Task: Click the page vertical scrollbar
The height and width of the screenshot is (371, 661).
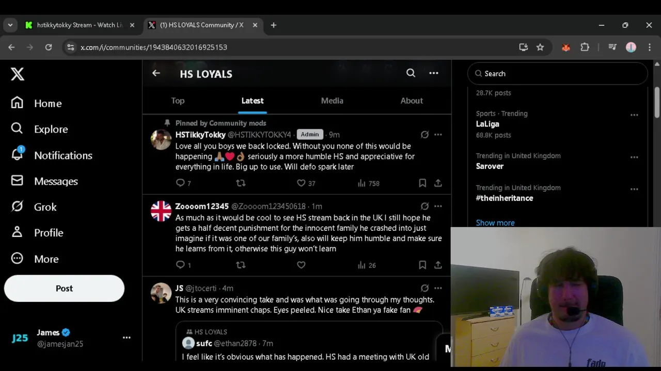Action: click(657, 103)
